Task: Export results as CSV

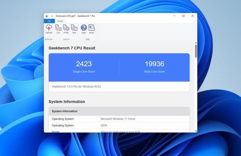Action: pos(58,29)
